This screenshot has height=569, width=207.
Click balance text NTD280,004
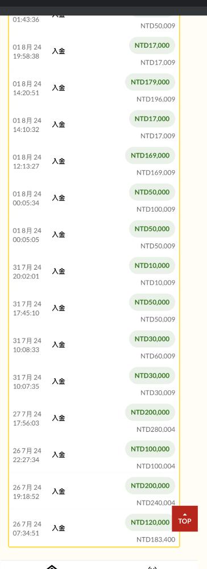pos(156,429)
